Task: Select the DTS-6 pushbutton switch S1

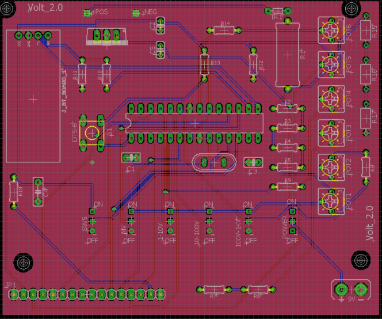Action: (92, 132)
